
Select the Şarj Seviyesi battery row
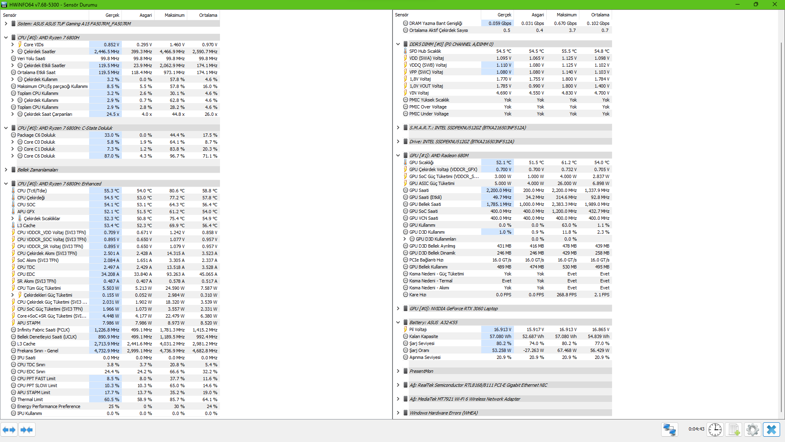click(422, 343)
